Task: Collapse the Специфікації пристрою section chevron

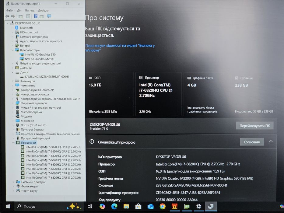Action: click(x=271, y=141)
